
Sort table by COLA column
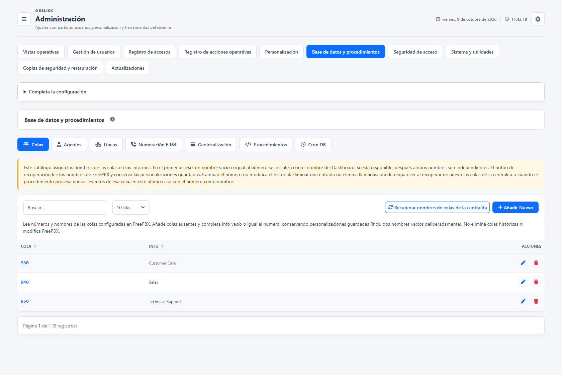tap(28, 246)
